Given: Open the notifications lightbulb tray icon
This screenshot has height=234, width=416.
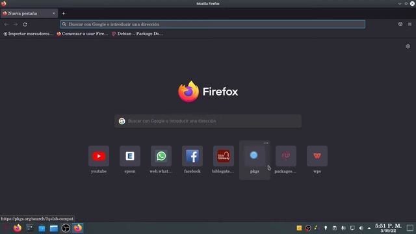Looking at the screenshot, I should coord(326,228).
